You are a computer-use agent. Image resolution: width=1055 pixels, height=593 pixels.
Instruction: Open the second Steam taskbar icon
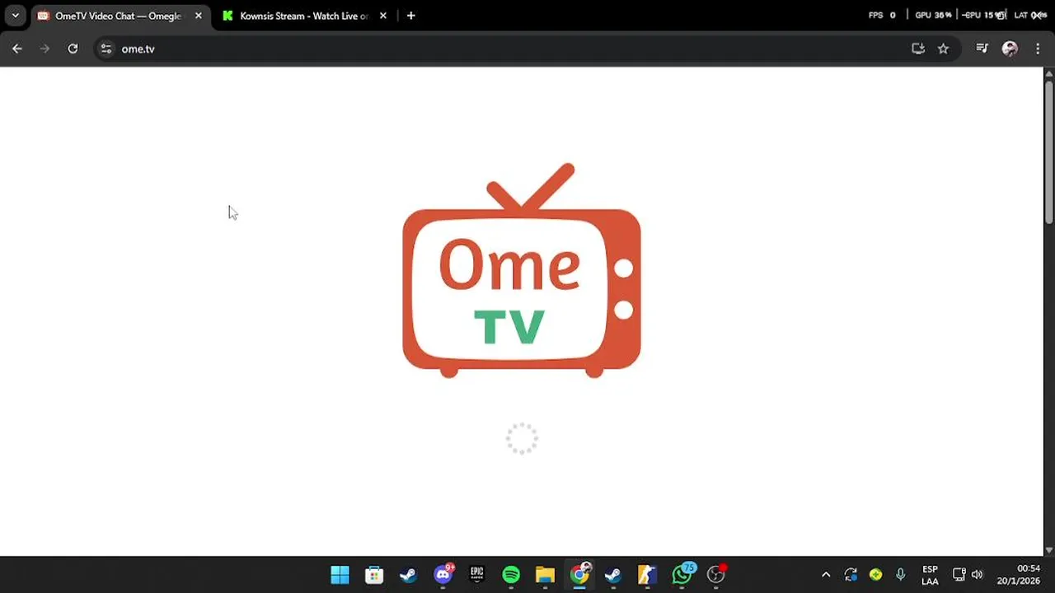tap(613, 575)
